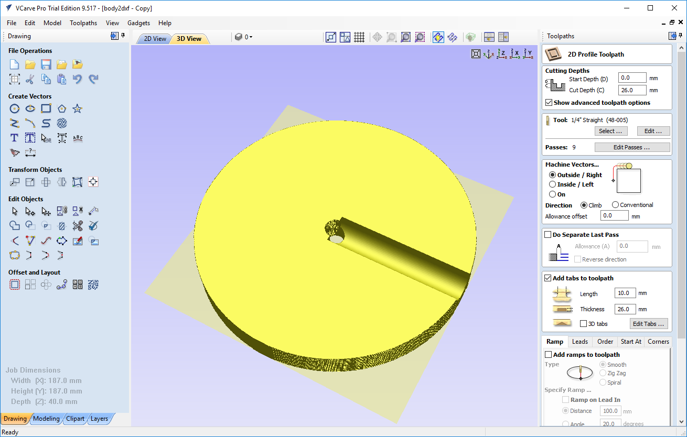View the model down the Z axis

pyautogui.click(x=502, y=54)
